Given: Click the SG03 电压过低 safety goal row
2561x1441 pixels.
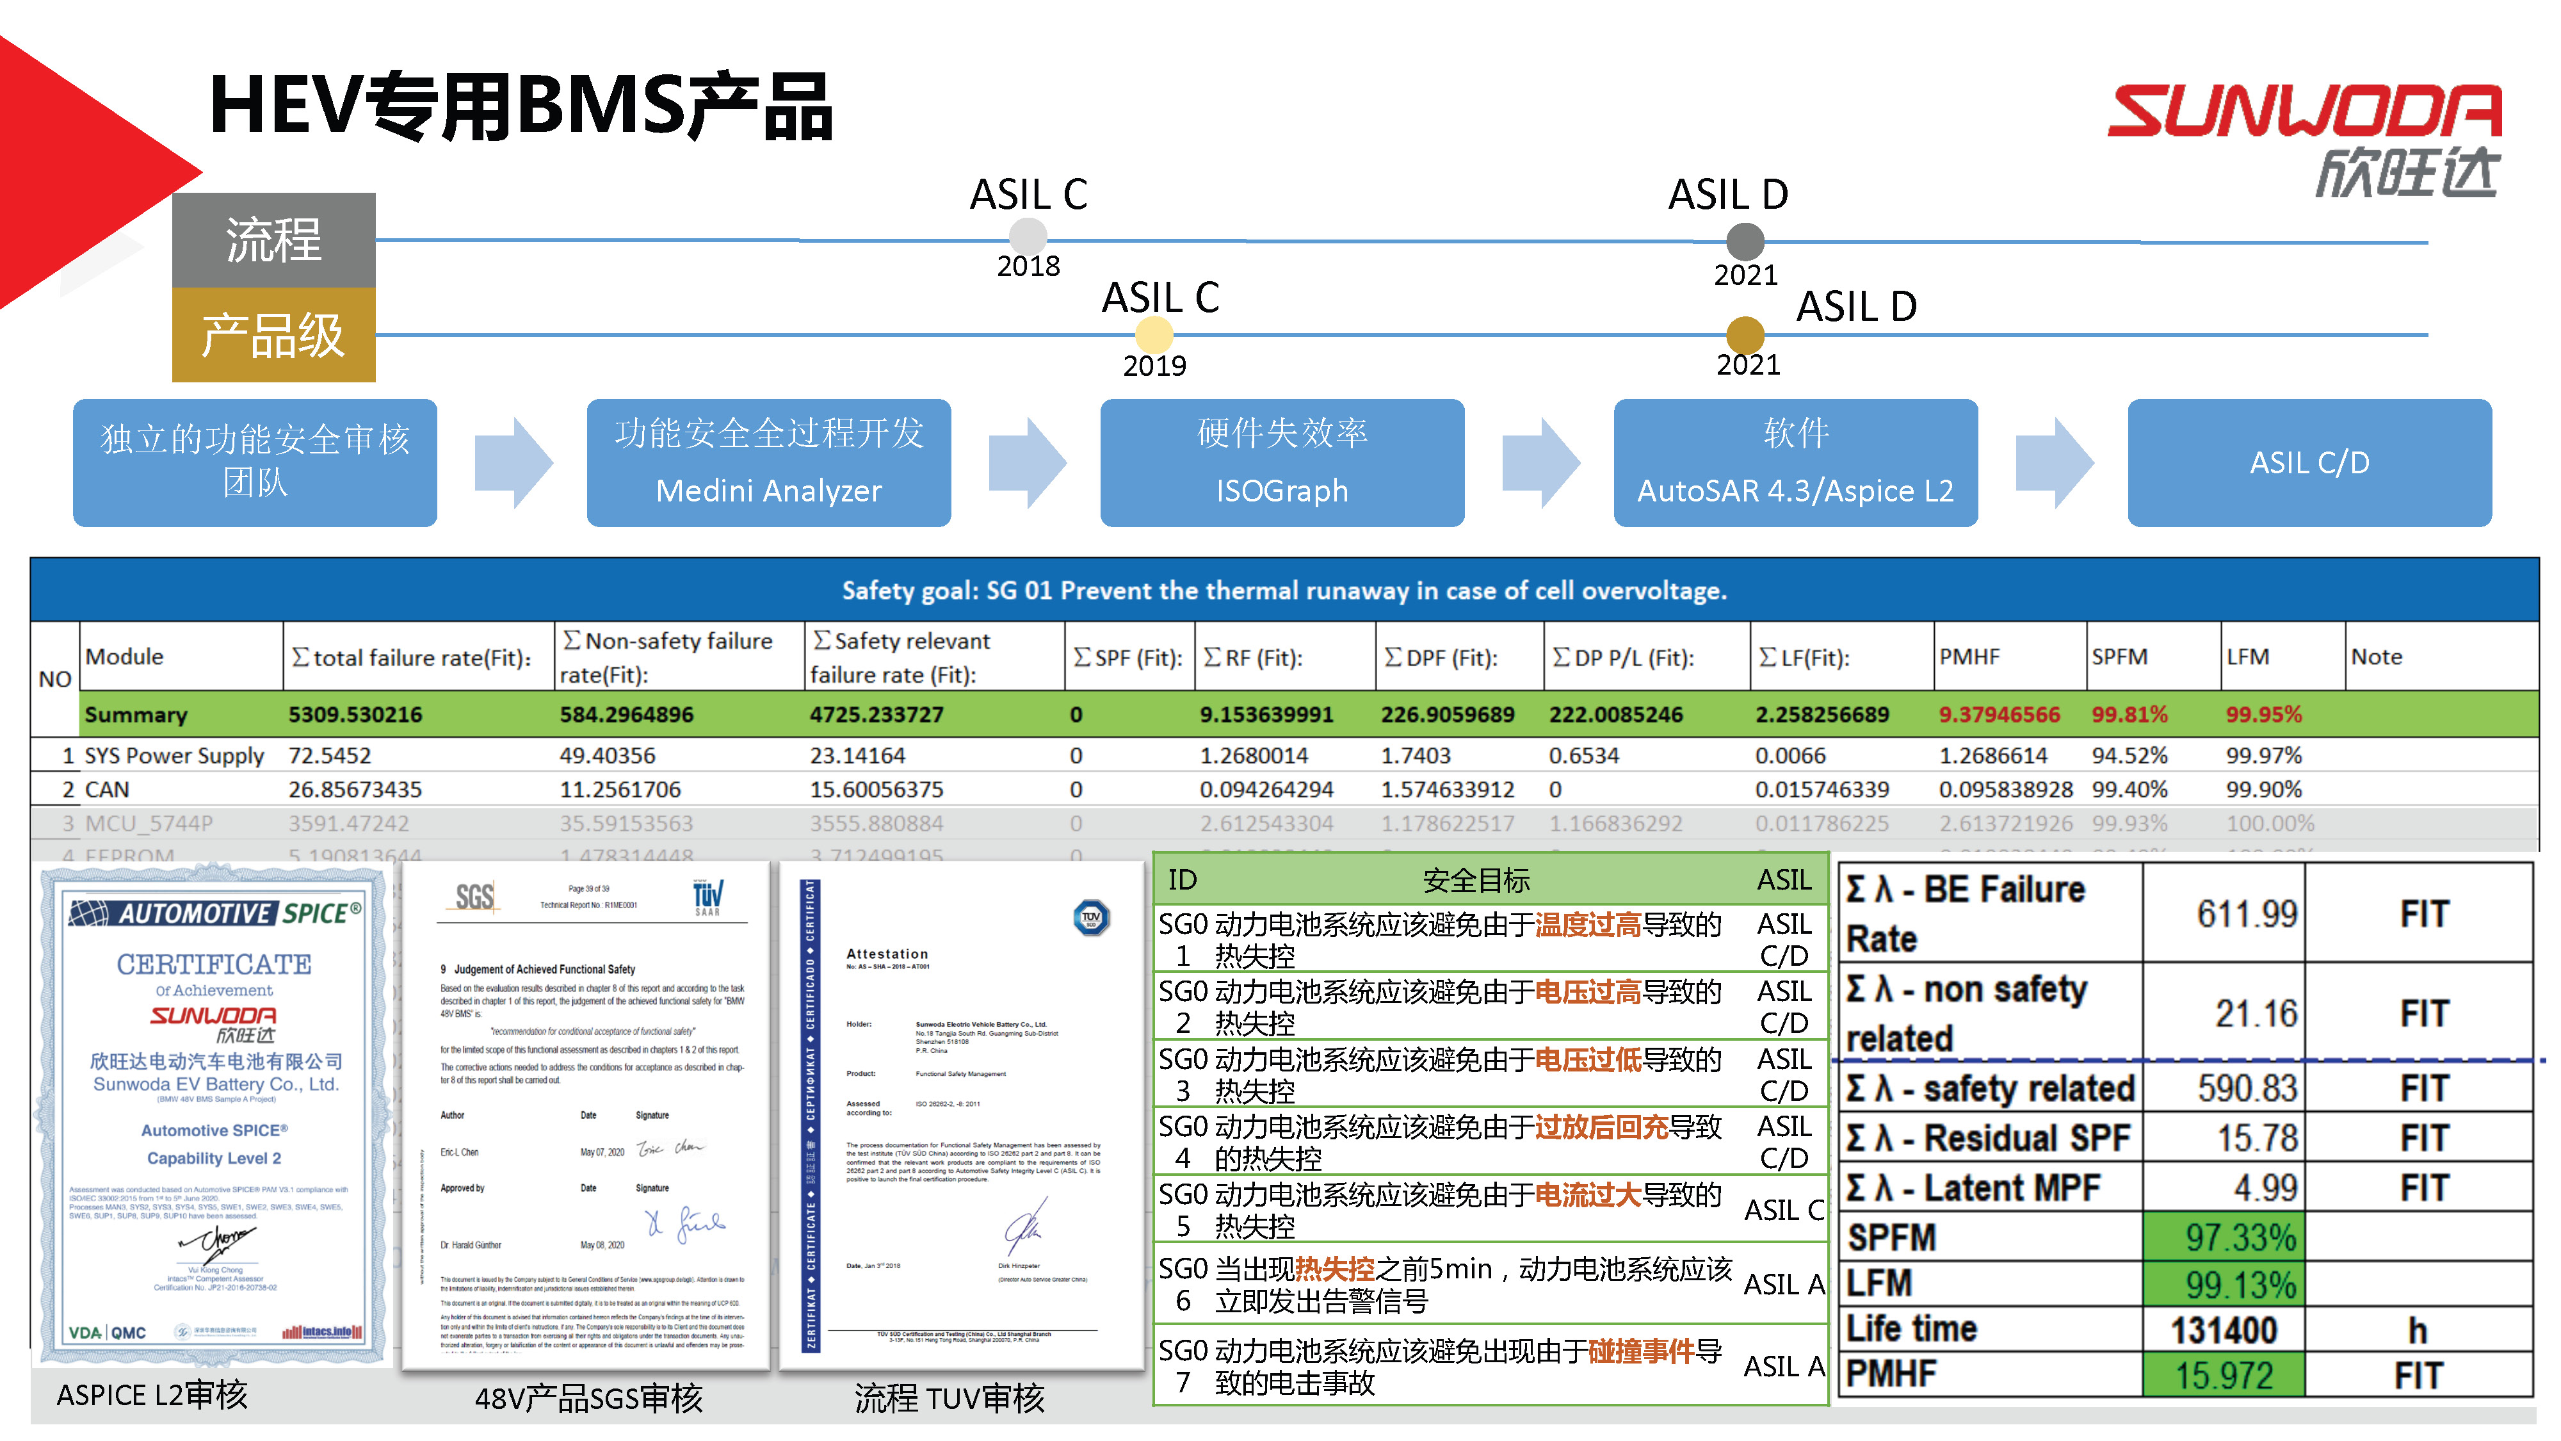Looking at the screenshot, I should click(1491, 1074).
